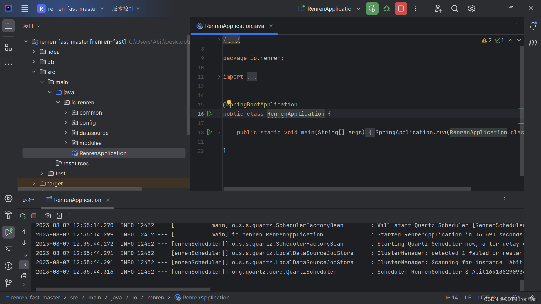The image size is (541, 304).
Task: Run main method from gutter at line 18
Action: tap(210, 132)
